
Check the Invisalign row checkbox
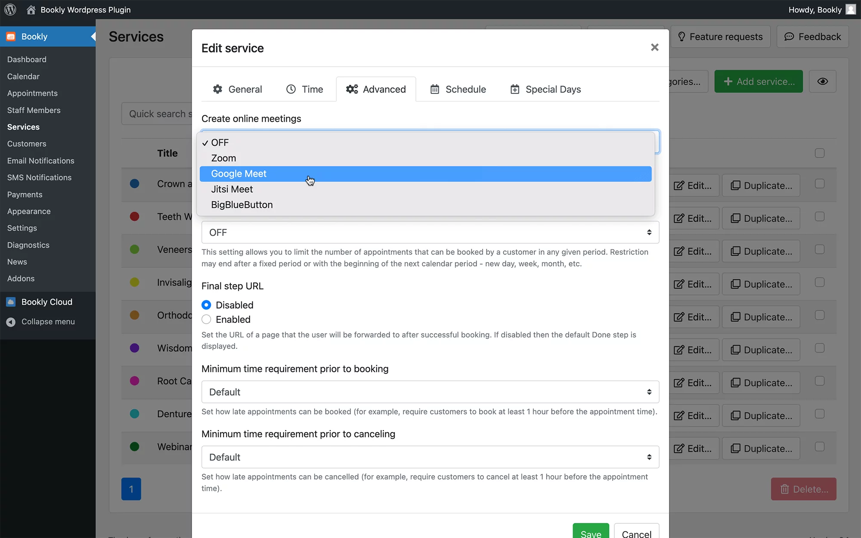[x=820, y=282]
